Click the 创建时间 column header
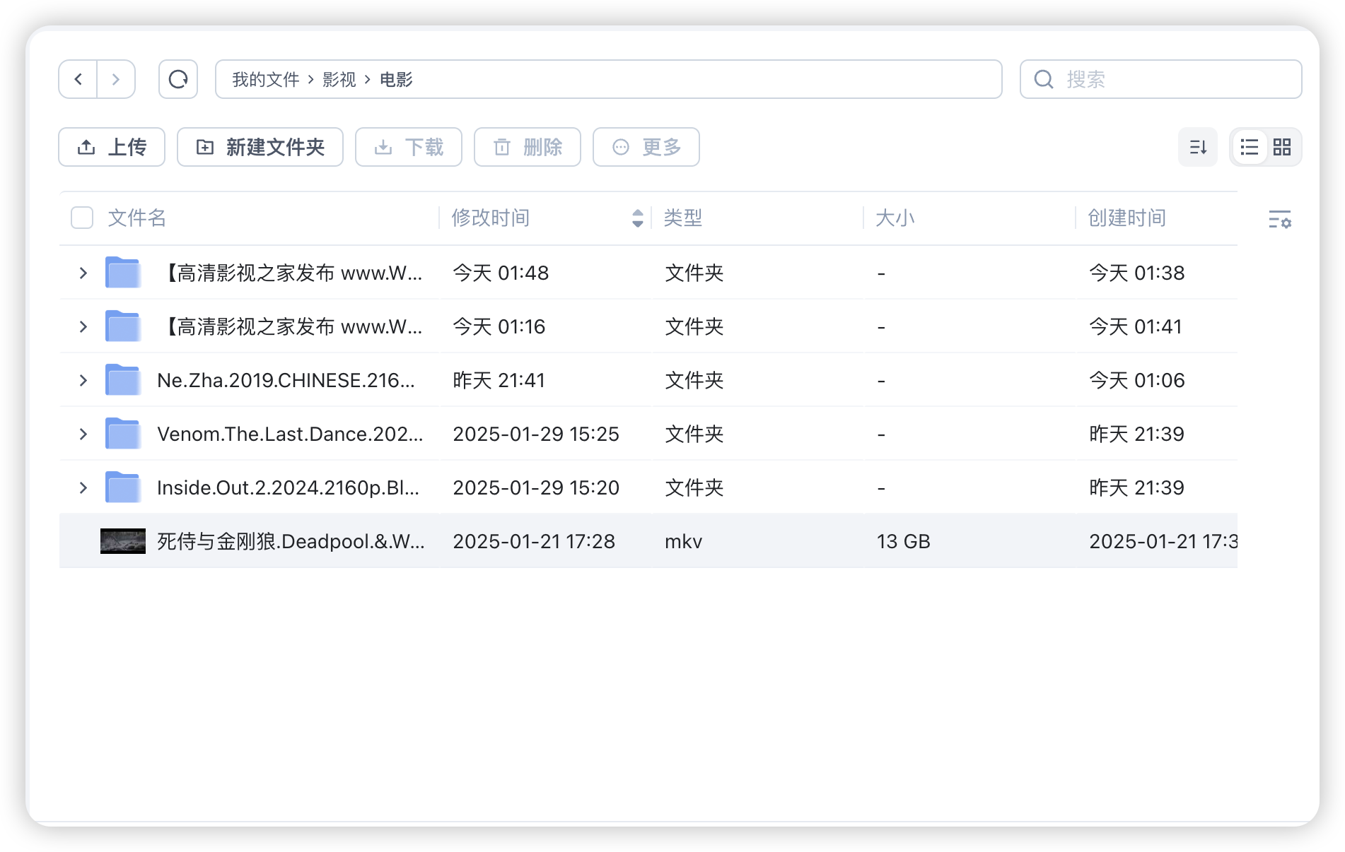 [1127, 218]
